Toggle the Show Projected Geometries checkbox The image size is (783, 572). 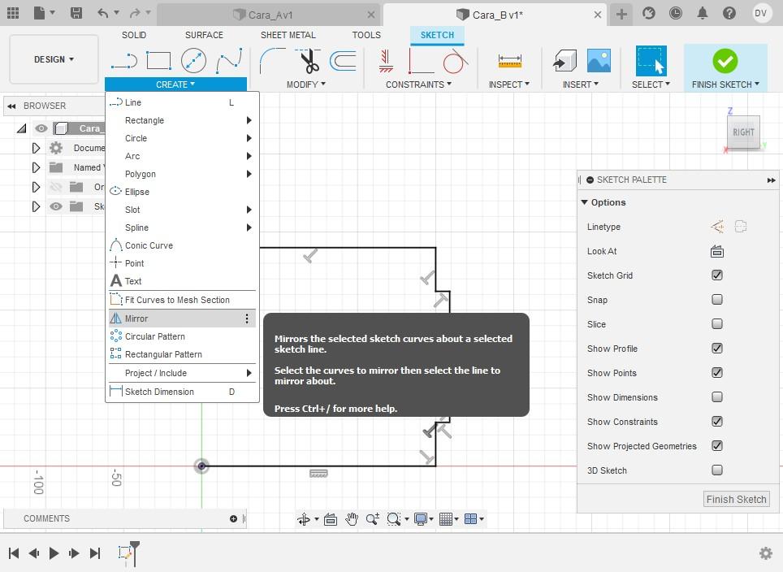click(717, 445)
